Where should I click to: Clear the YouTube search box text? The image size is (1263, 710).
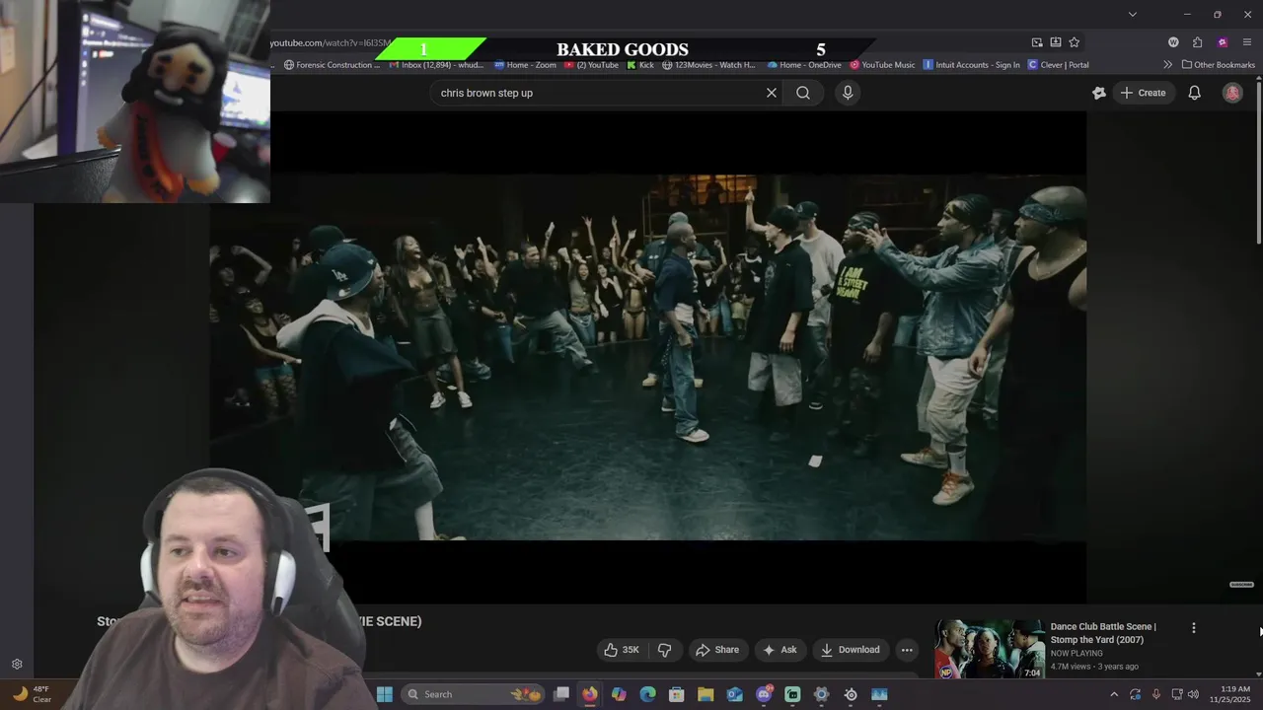(772, 93)
